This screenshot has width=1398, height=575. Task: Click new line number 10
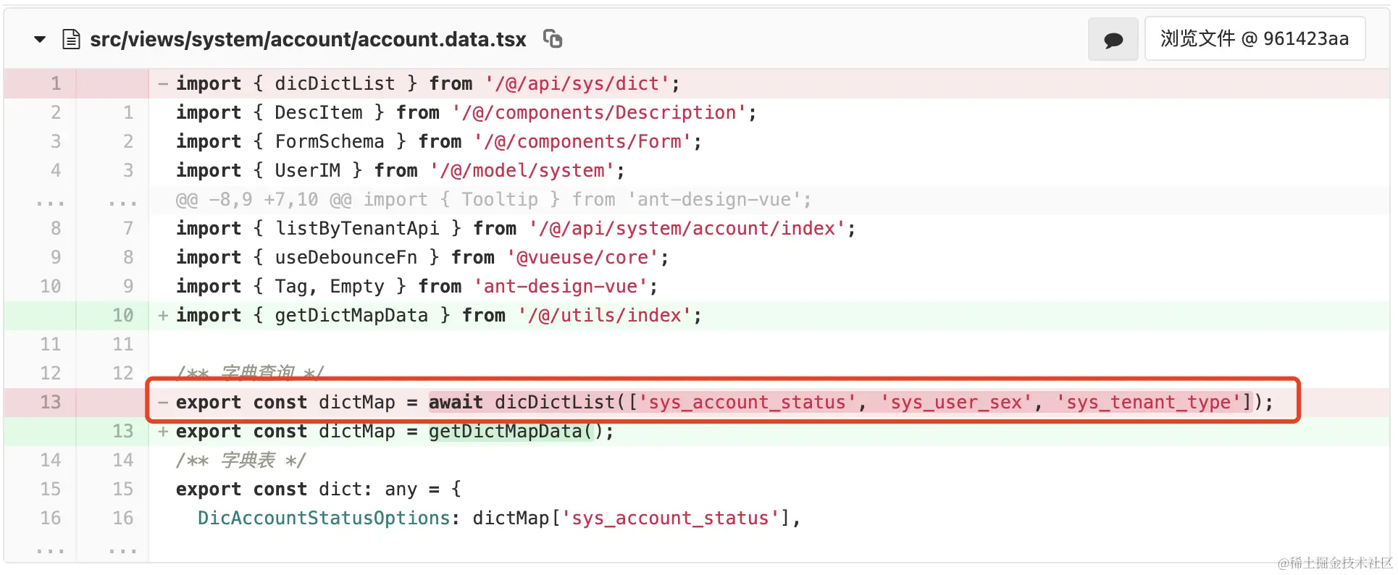tap(122, 316)
